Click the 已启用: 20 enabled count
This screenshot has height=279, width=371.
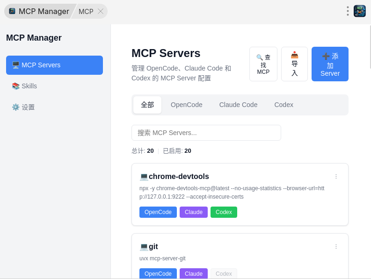pyautogui.click(x=177, y=151)
